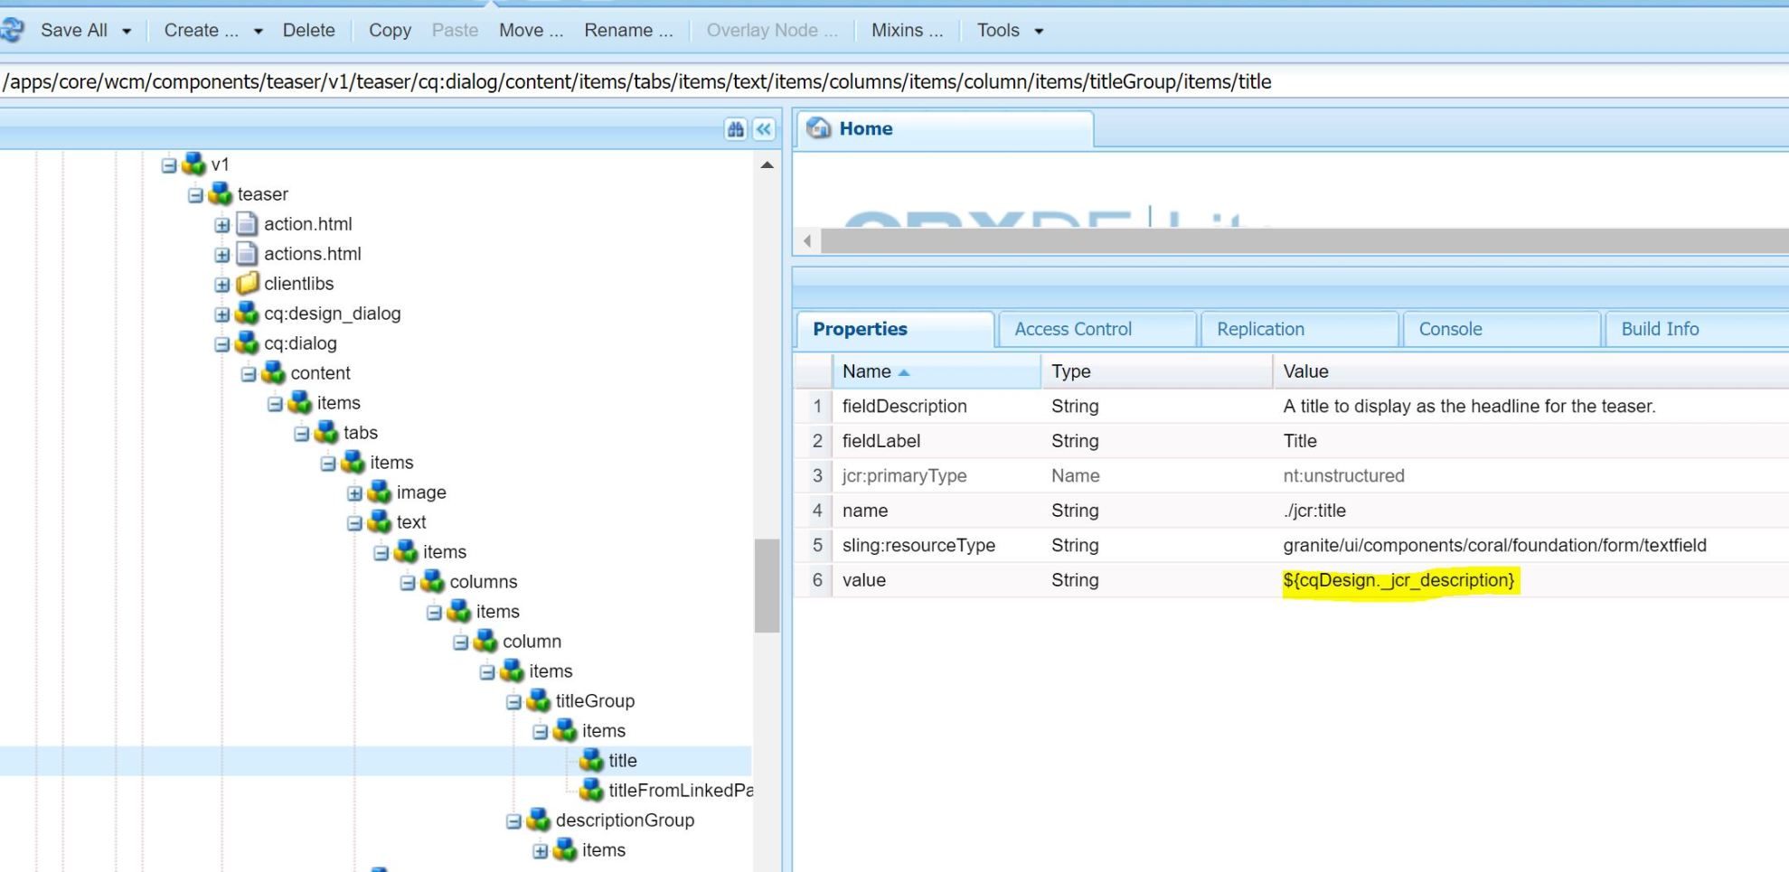
Task: Click the clientlibs folder icon
Action: tap(246, 283)
